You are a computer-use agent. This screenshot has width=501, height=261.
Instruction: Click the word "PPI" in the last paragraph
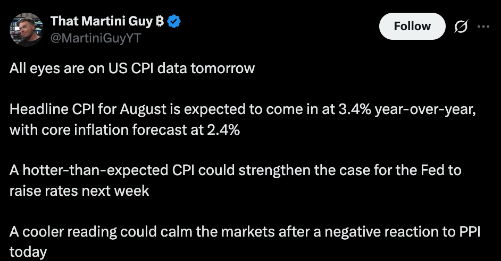[x=470, y=232]
